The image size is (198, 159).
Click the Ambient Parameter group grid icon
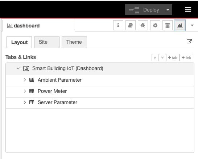click(x=32, y=80)
